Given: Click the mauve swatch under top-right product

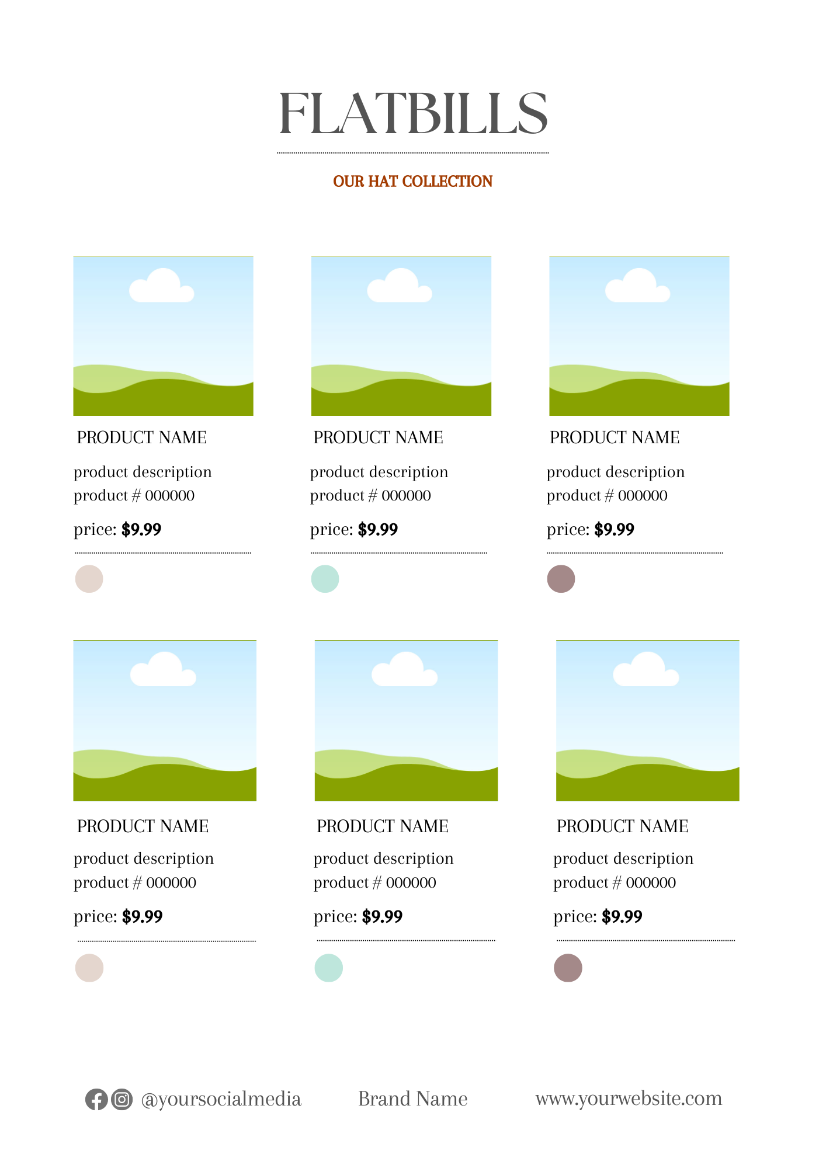Looking at the screenshot, I should pos(561,579).
